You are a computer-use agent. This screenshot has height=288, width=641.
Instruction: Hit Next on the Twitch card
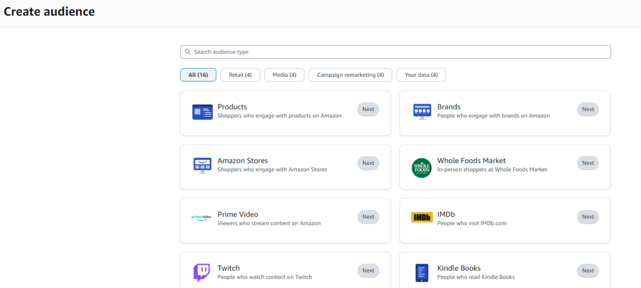368,271
